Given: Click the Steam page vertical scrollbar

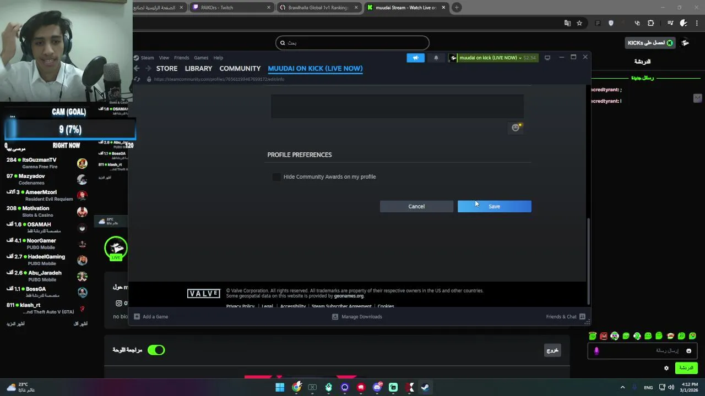Looking at the screenshot, I should (x=589, y=261).
